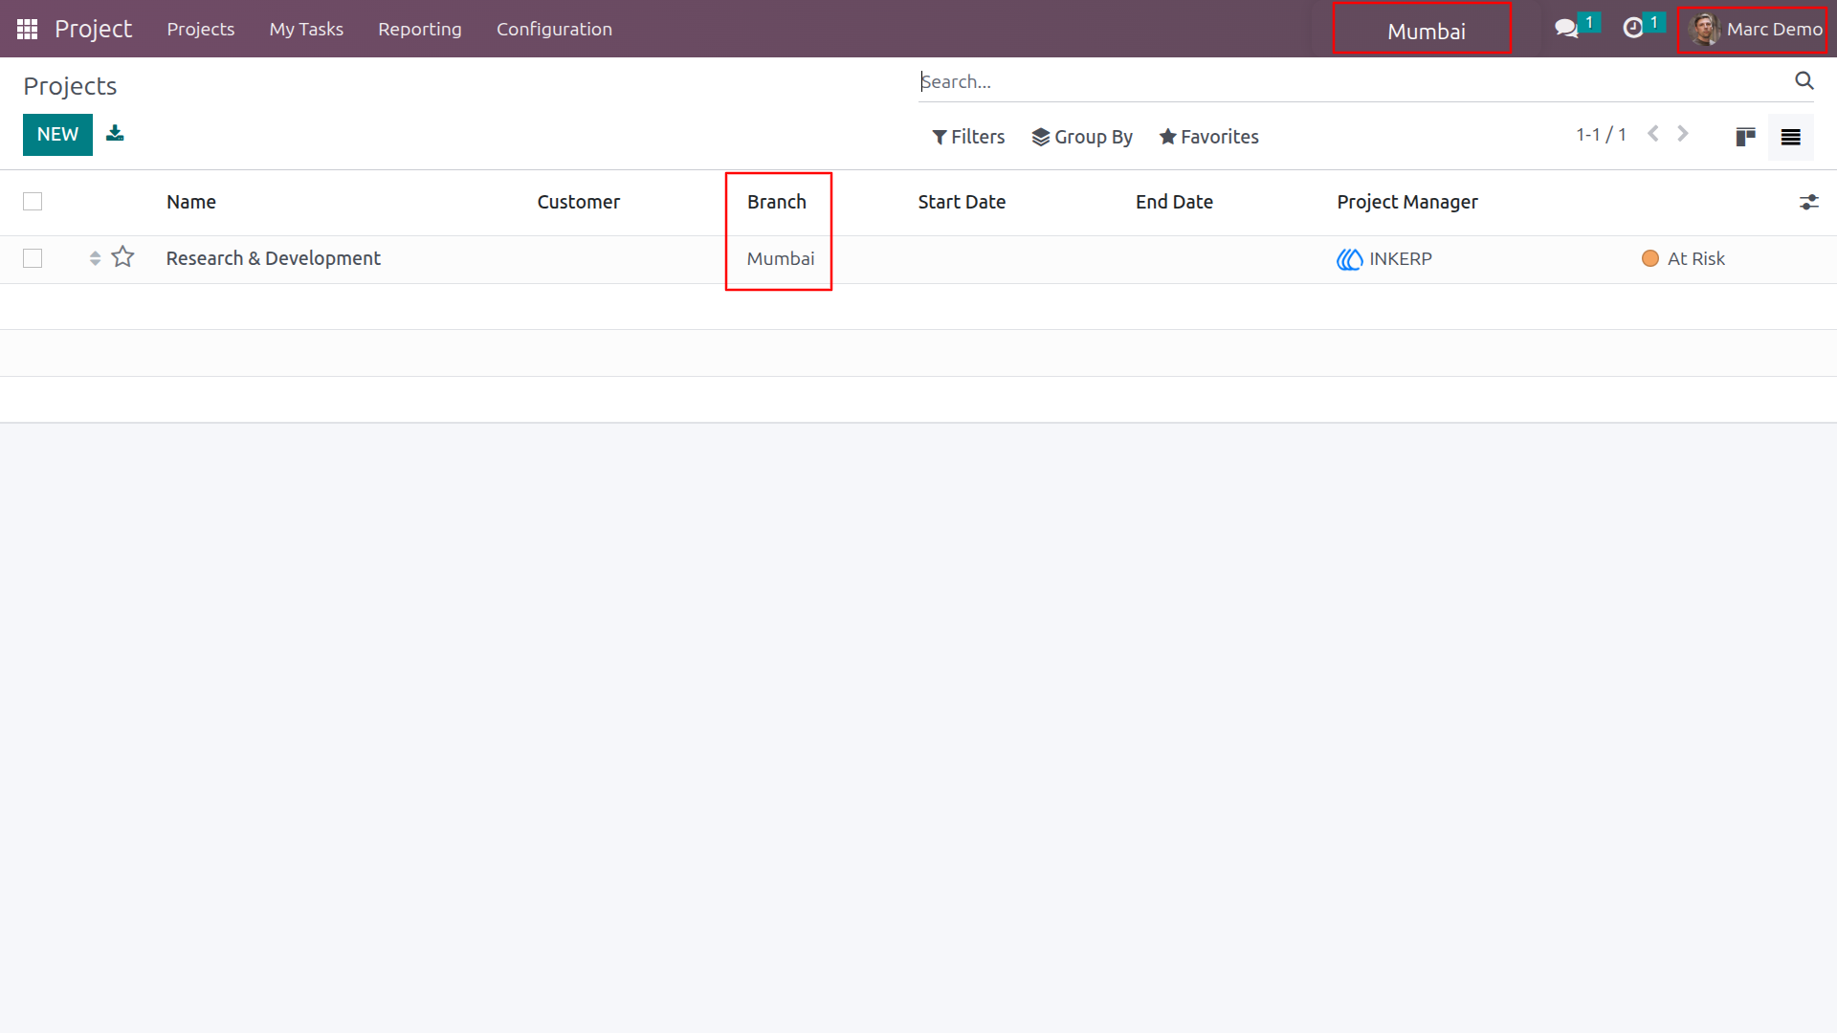Open the activities clock icon
Screen dimensions: 1837x1033
[x=1633, y=29]
